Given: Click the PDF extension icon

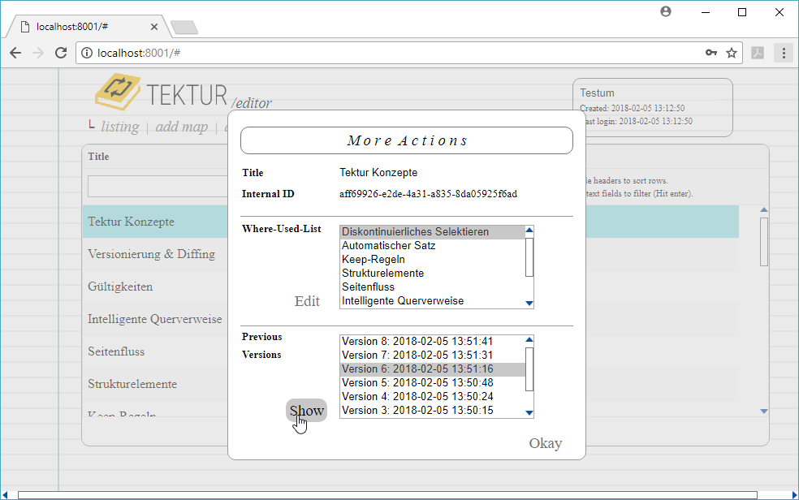Looking at the screenshot, I should coord(758,53).
